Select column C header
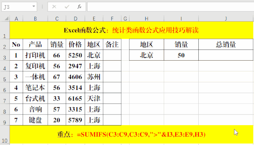This screenshot has width=254, height=145. coord(57,19)
